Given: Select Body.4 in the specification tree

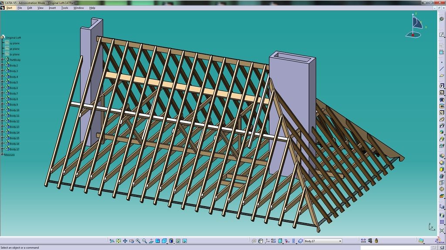Looking at the screenshot, I should 14,77.
